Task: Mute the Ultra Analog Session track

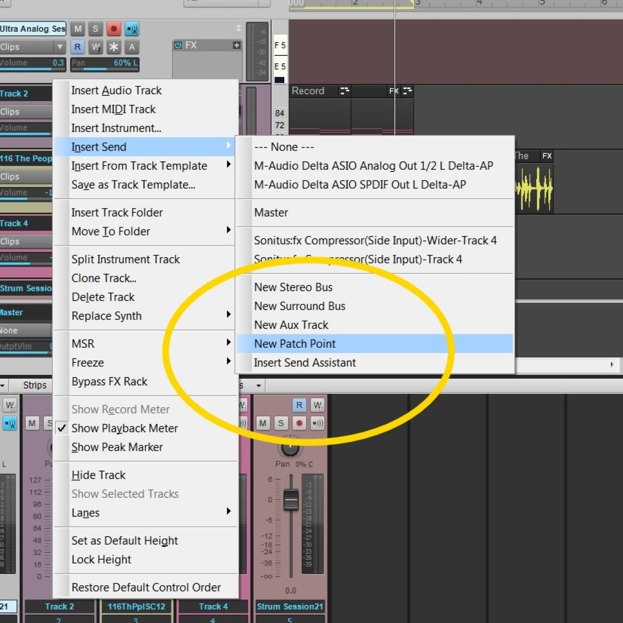Action: click(78, 29)
